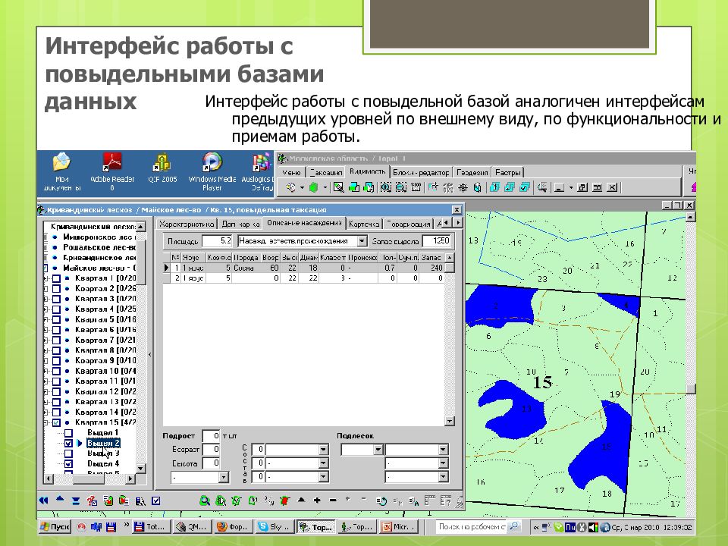Collapse the Квартал 15 tree node
The image size is (728, 546).
(x=46, y=422)
